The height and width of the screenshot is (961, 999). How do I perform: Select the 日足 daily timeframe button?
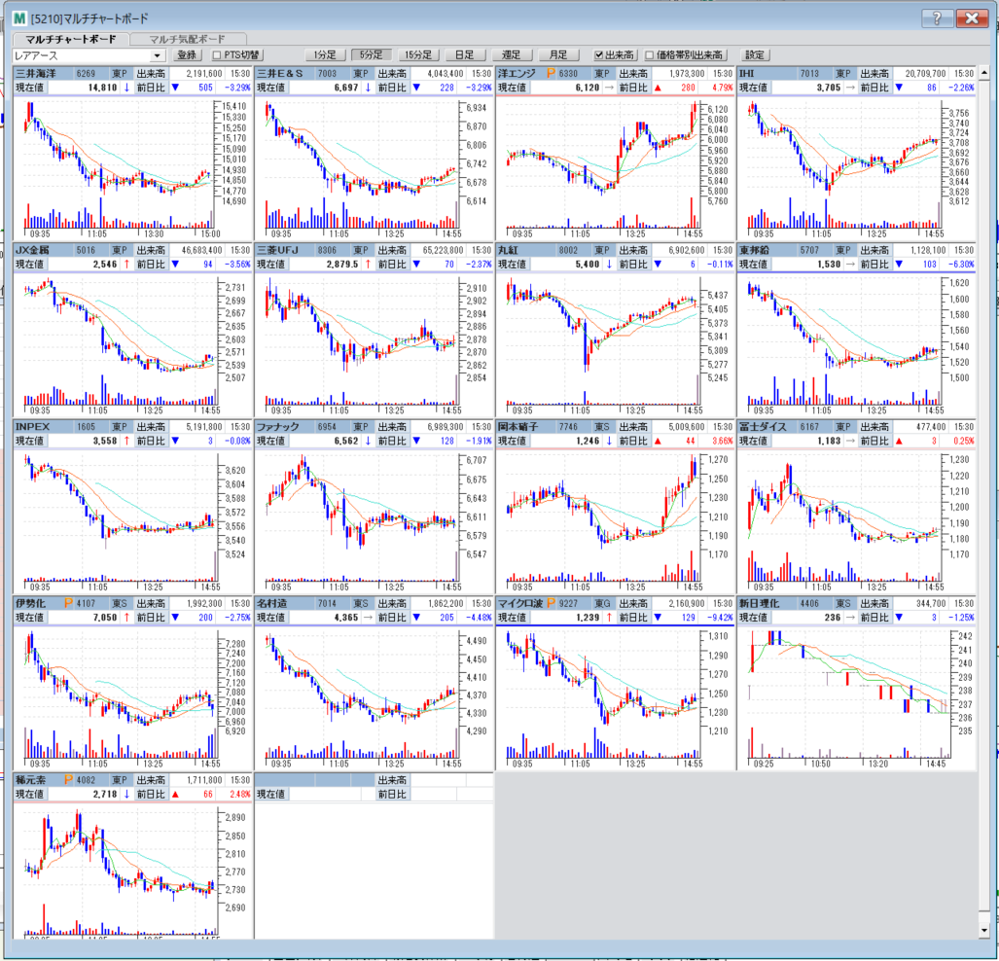coord(463,55)
